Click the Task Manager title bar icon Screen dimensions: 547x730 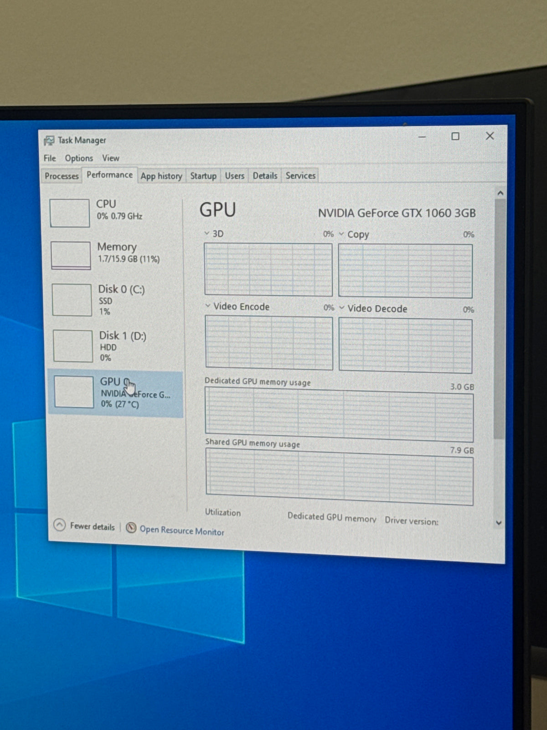(49, 141)
